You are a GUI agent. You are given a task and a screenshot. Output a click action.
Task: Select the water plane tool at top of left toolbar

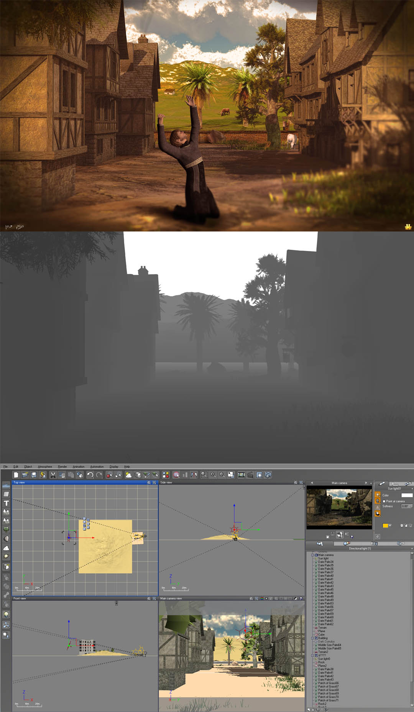coord(6,486)
